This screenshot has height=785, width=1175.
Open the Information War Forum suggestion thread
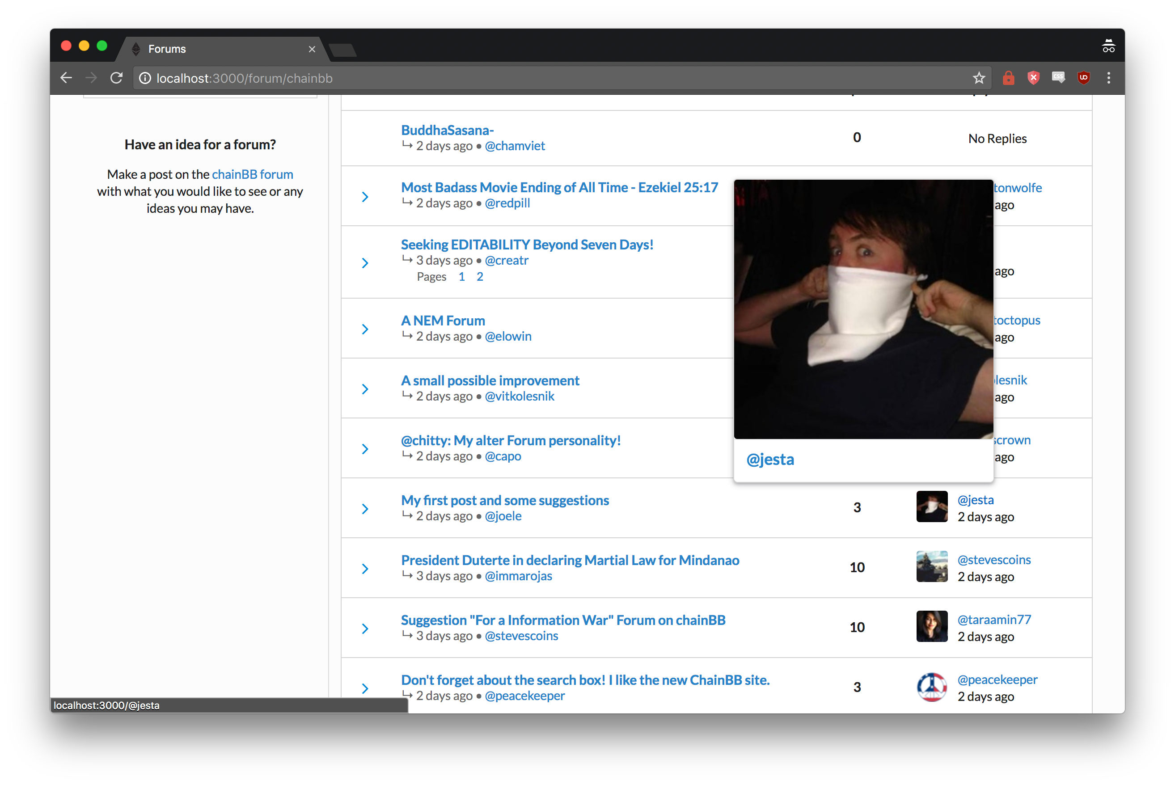[x=563, y=620]
